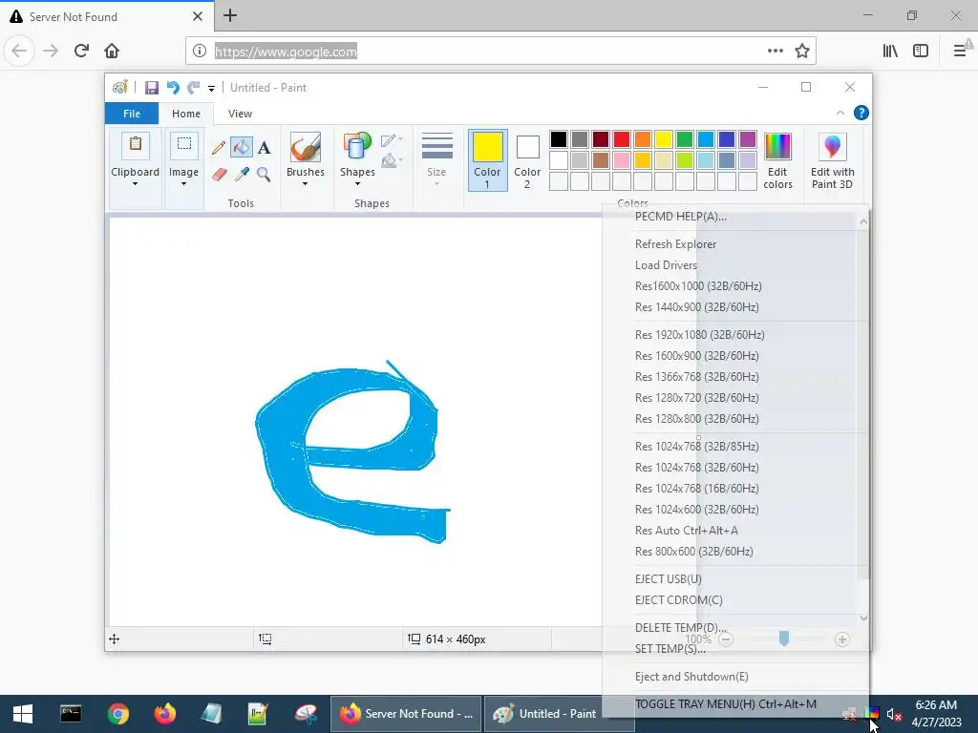Expand the Brushes dropdown arrow

pyautogui.click(x=306, y=183)
